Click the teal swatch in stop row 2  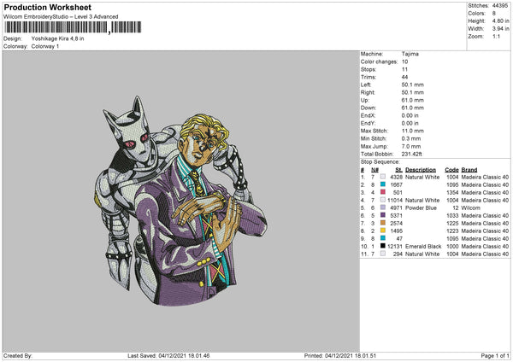(x=383, y=184)
